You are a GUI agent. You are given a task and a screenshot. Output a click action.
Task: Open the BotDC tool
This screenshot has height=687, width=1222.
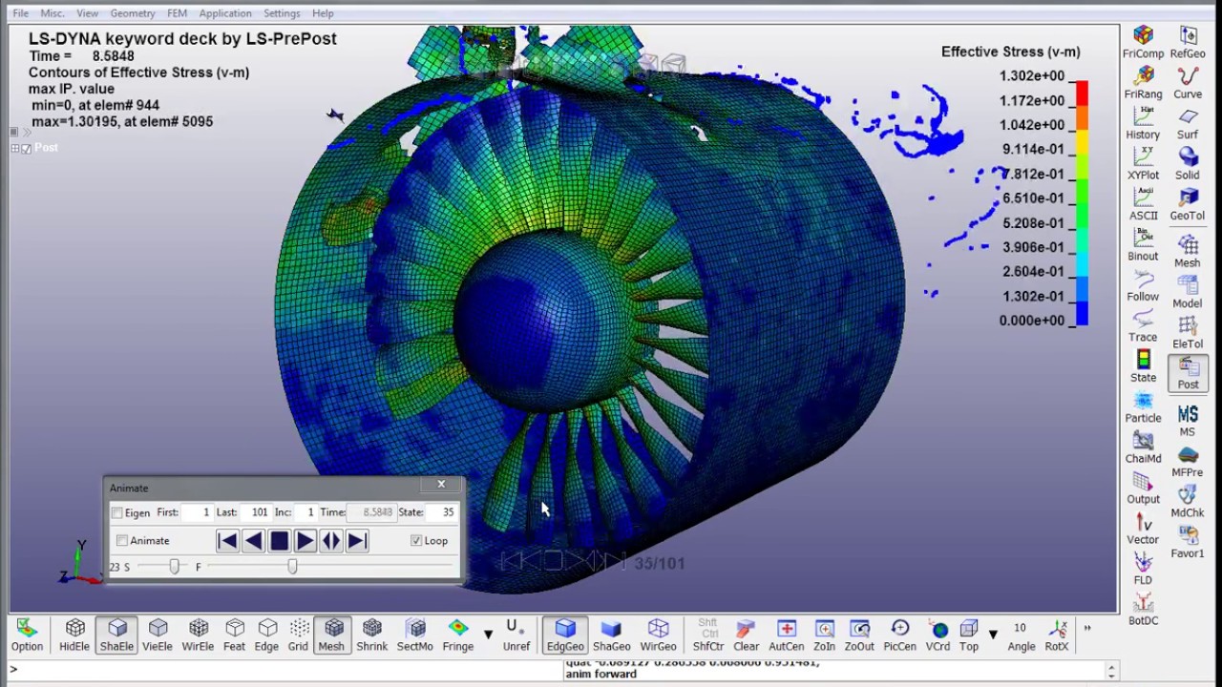(1143, 610)
